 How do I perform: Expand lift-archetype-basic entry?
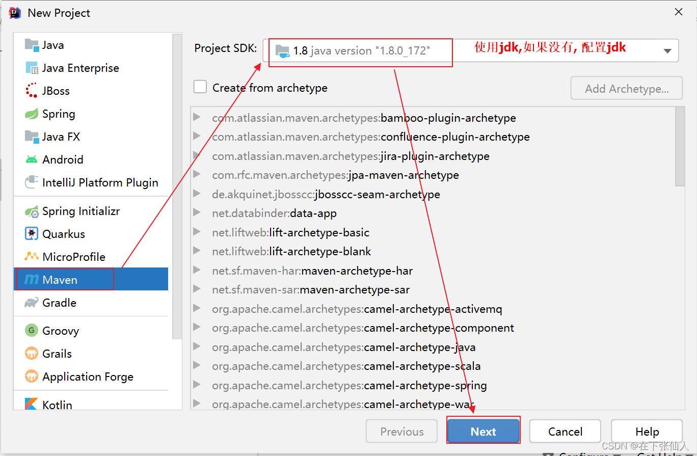(197, 232)
